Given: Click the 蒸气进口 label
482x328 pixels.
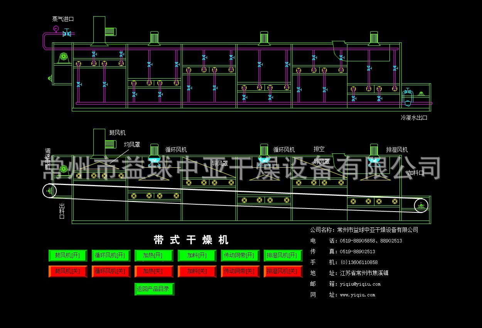Looking at the screenshot, I should (x=63, y=19).
